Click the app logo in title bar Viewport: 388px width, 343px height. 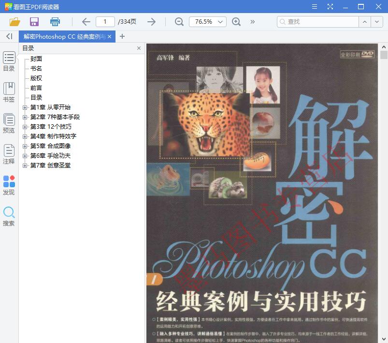[8, 7]
